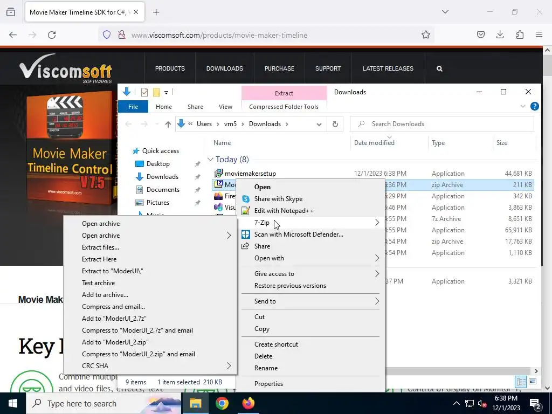Open new Firefox tab with plus button
This screenshot has width=552, height=414.
tap(156, 12)
